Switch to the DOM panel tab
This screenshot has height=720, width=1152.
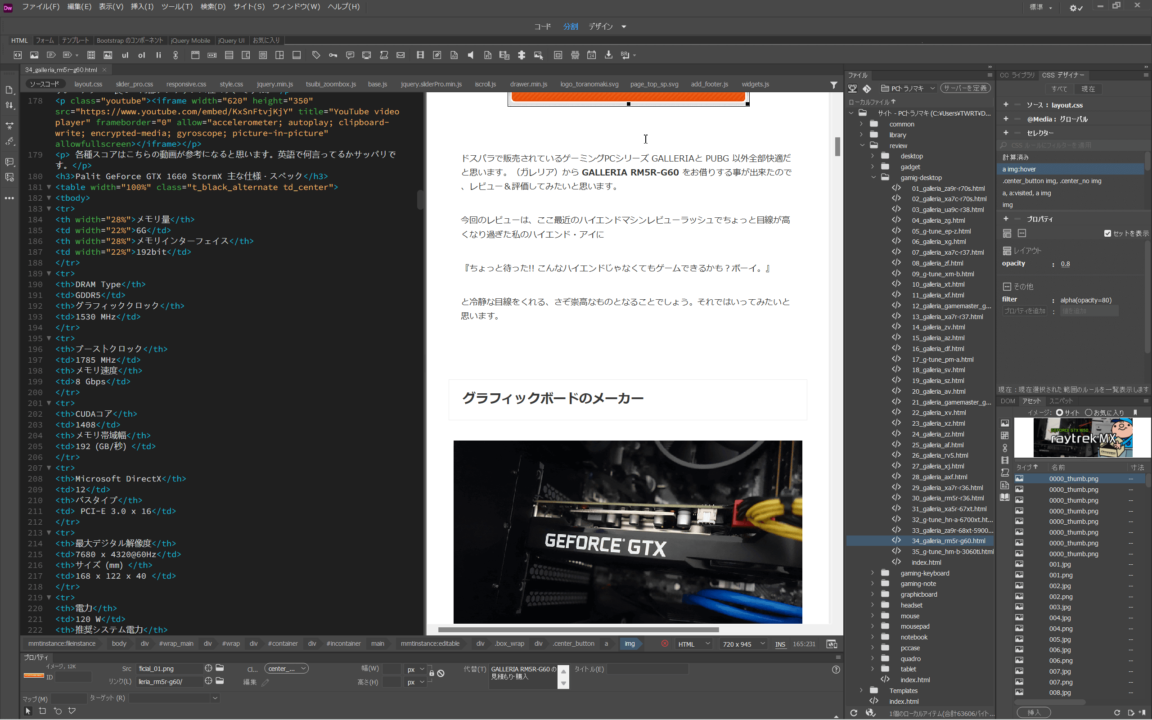(x=1007, y=401)
